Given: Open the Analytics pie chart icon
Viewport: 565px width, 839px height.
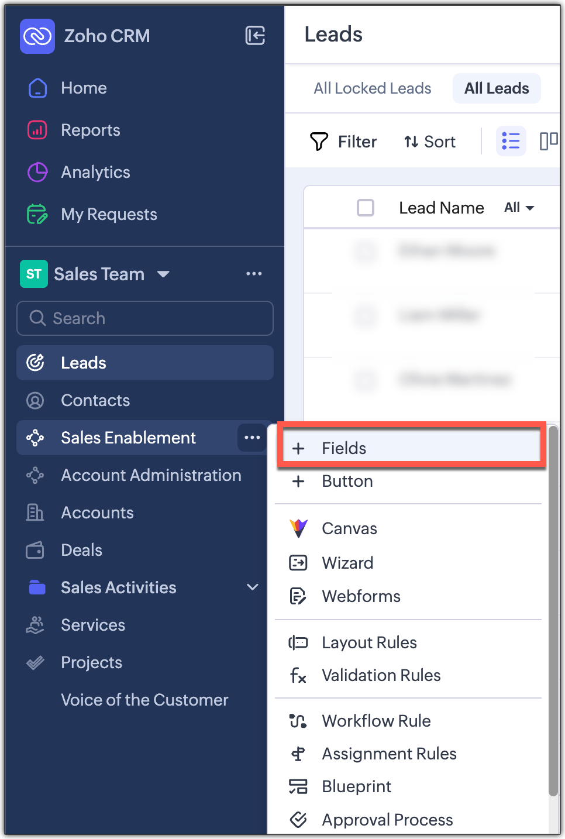Looking at the screenshot, I should pyautogui.click(x=37, y=172).
